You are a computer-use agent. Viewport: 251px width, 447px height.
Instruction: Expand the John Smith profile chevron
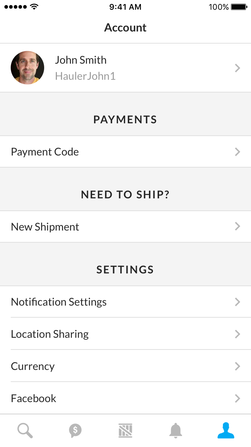coord(238,68)
